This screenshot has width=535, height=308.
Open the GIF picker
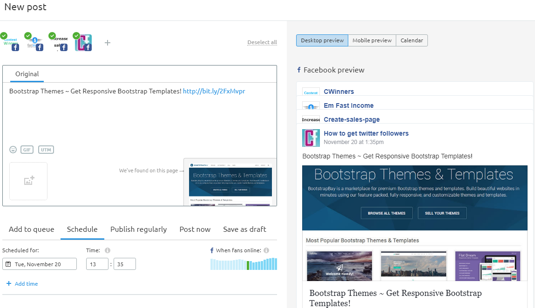[x=27, y=150]
